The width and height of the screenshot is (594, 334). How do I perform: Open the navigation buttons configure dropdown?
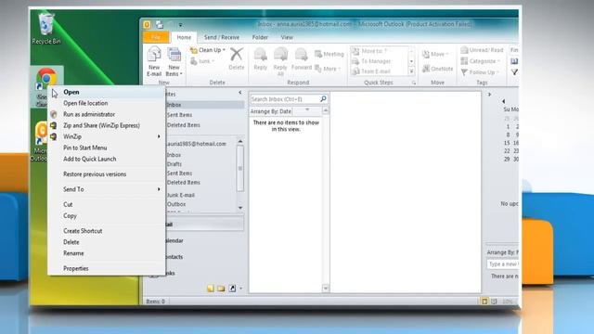tap(241, 289)
